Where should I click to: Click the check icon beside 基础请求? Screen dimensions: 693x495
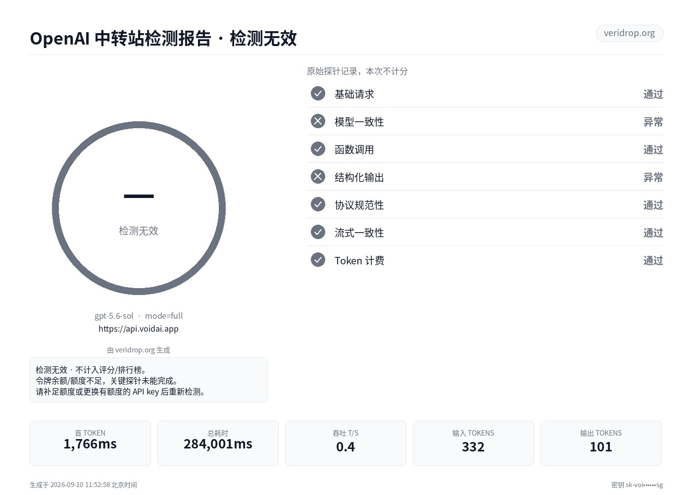[x=318, y=94]
